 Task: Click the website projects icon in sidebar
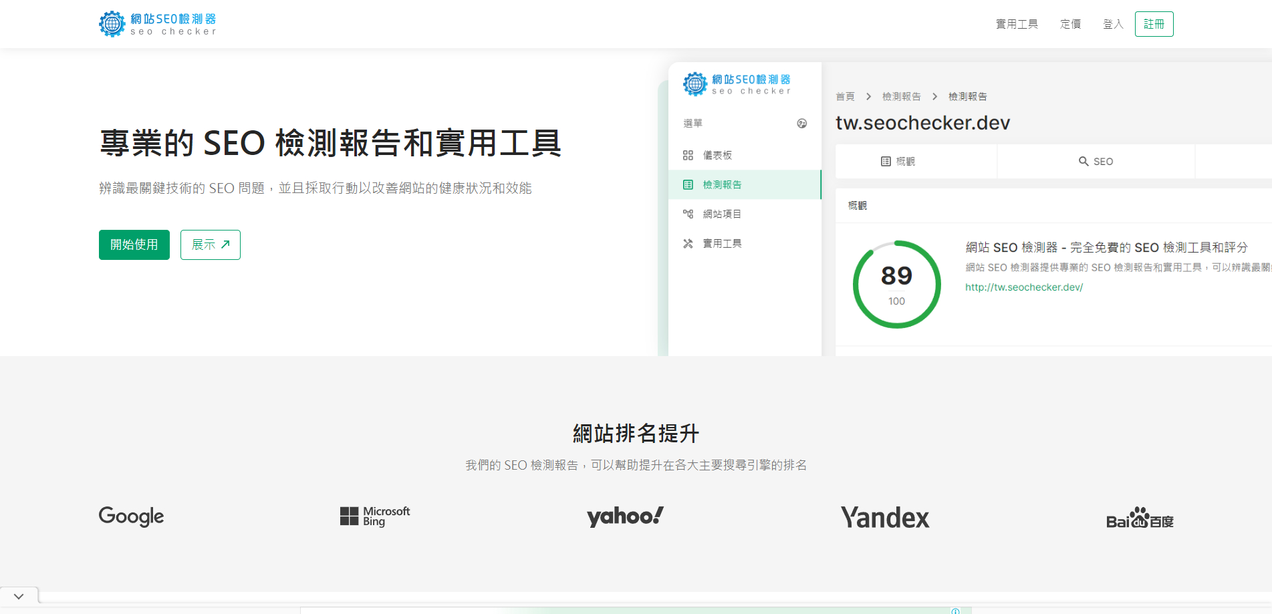688,214
